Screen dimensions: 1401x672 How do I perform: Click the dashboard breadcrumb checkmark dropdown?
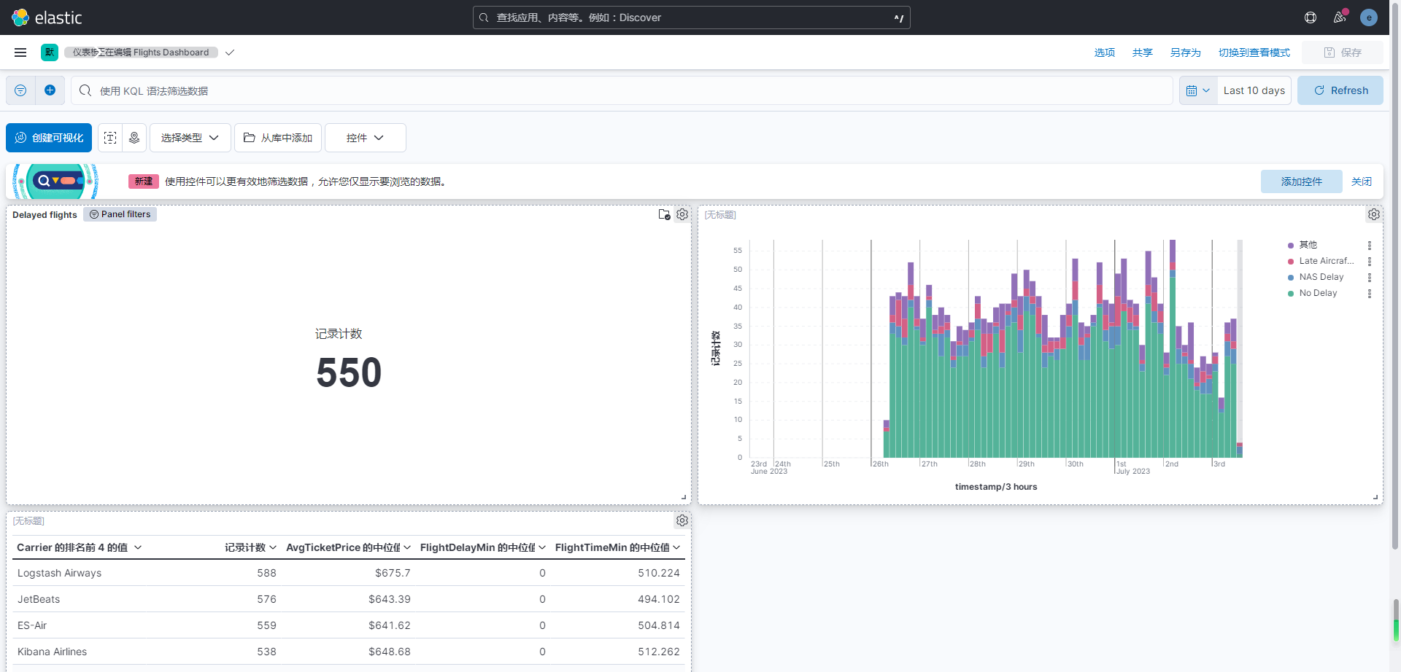230,52
